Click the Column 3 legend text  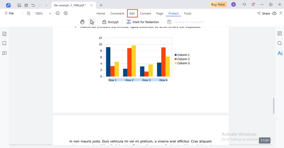point(184,63)
